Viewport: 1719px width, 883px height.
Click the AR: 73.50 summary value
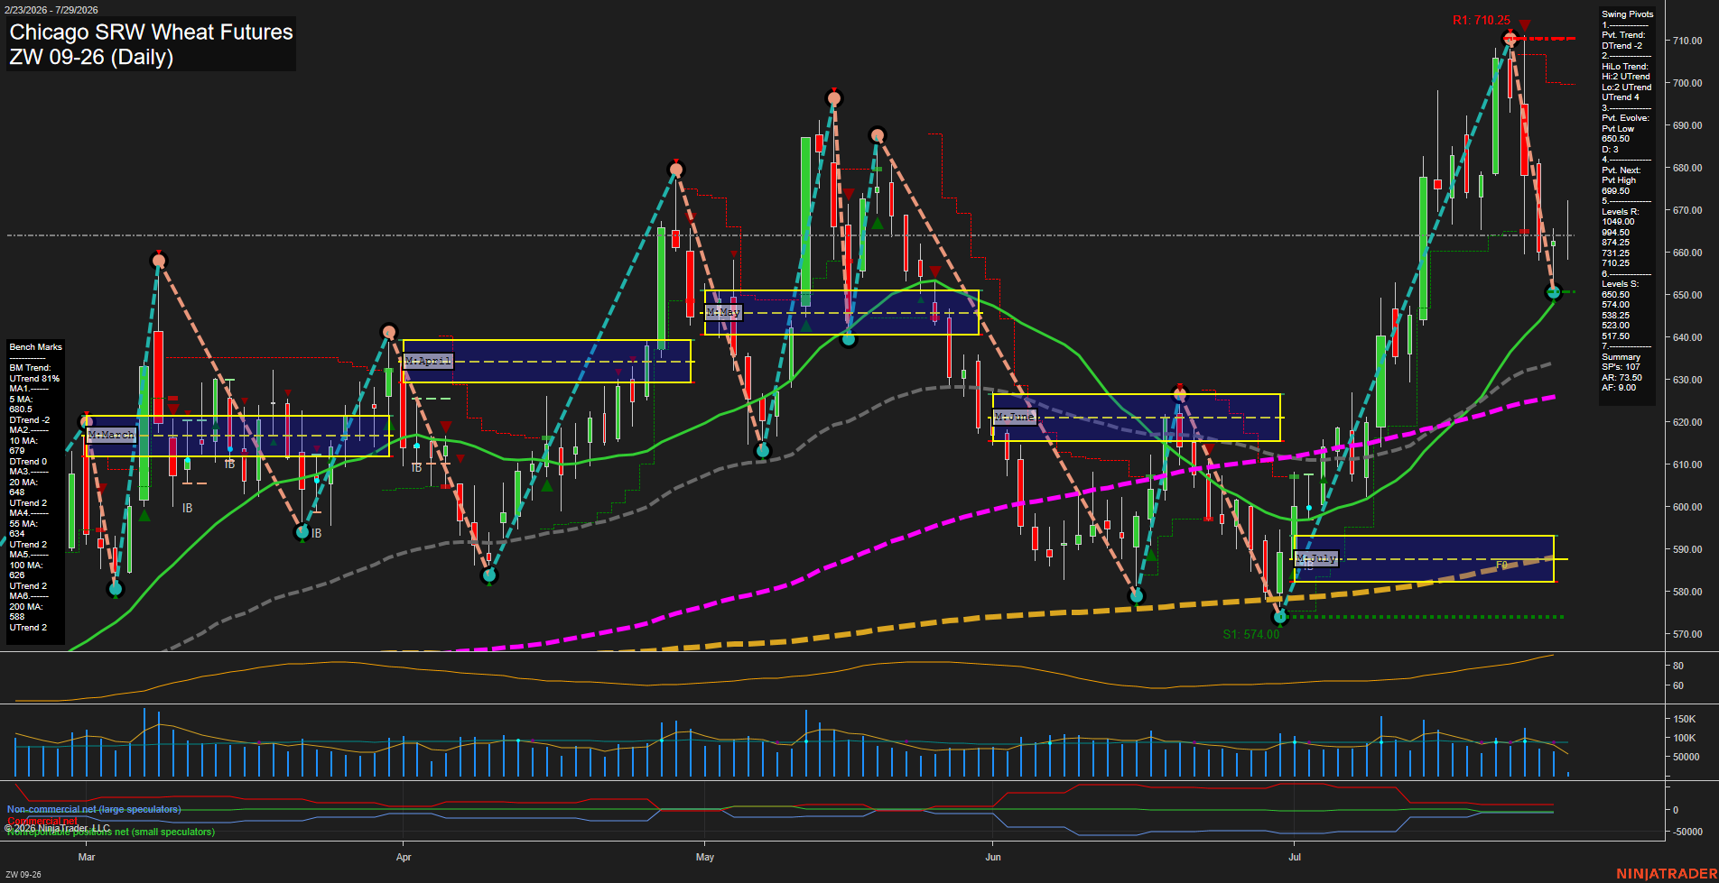pyautogui.click(x=1622, y=378)
